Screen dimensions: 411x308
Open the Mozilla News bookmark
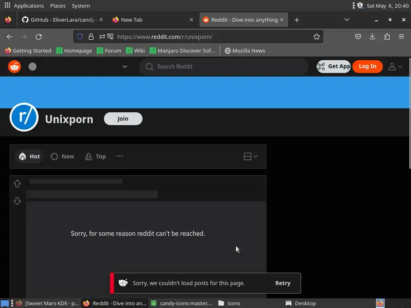tap(245, 51)
